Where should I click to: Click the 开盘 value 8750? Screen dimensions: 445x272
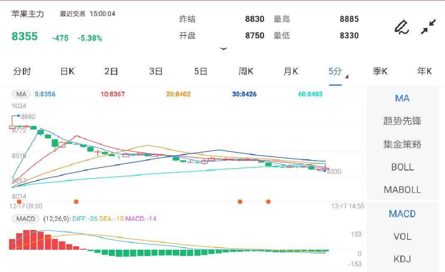click(255, 35)
